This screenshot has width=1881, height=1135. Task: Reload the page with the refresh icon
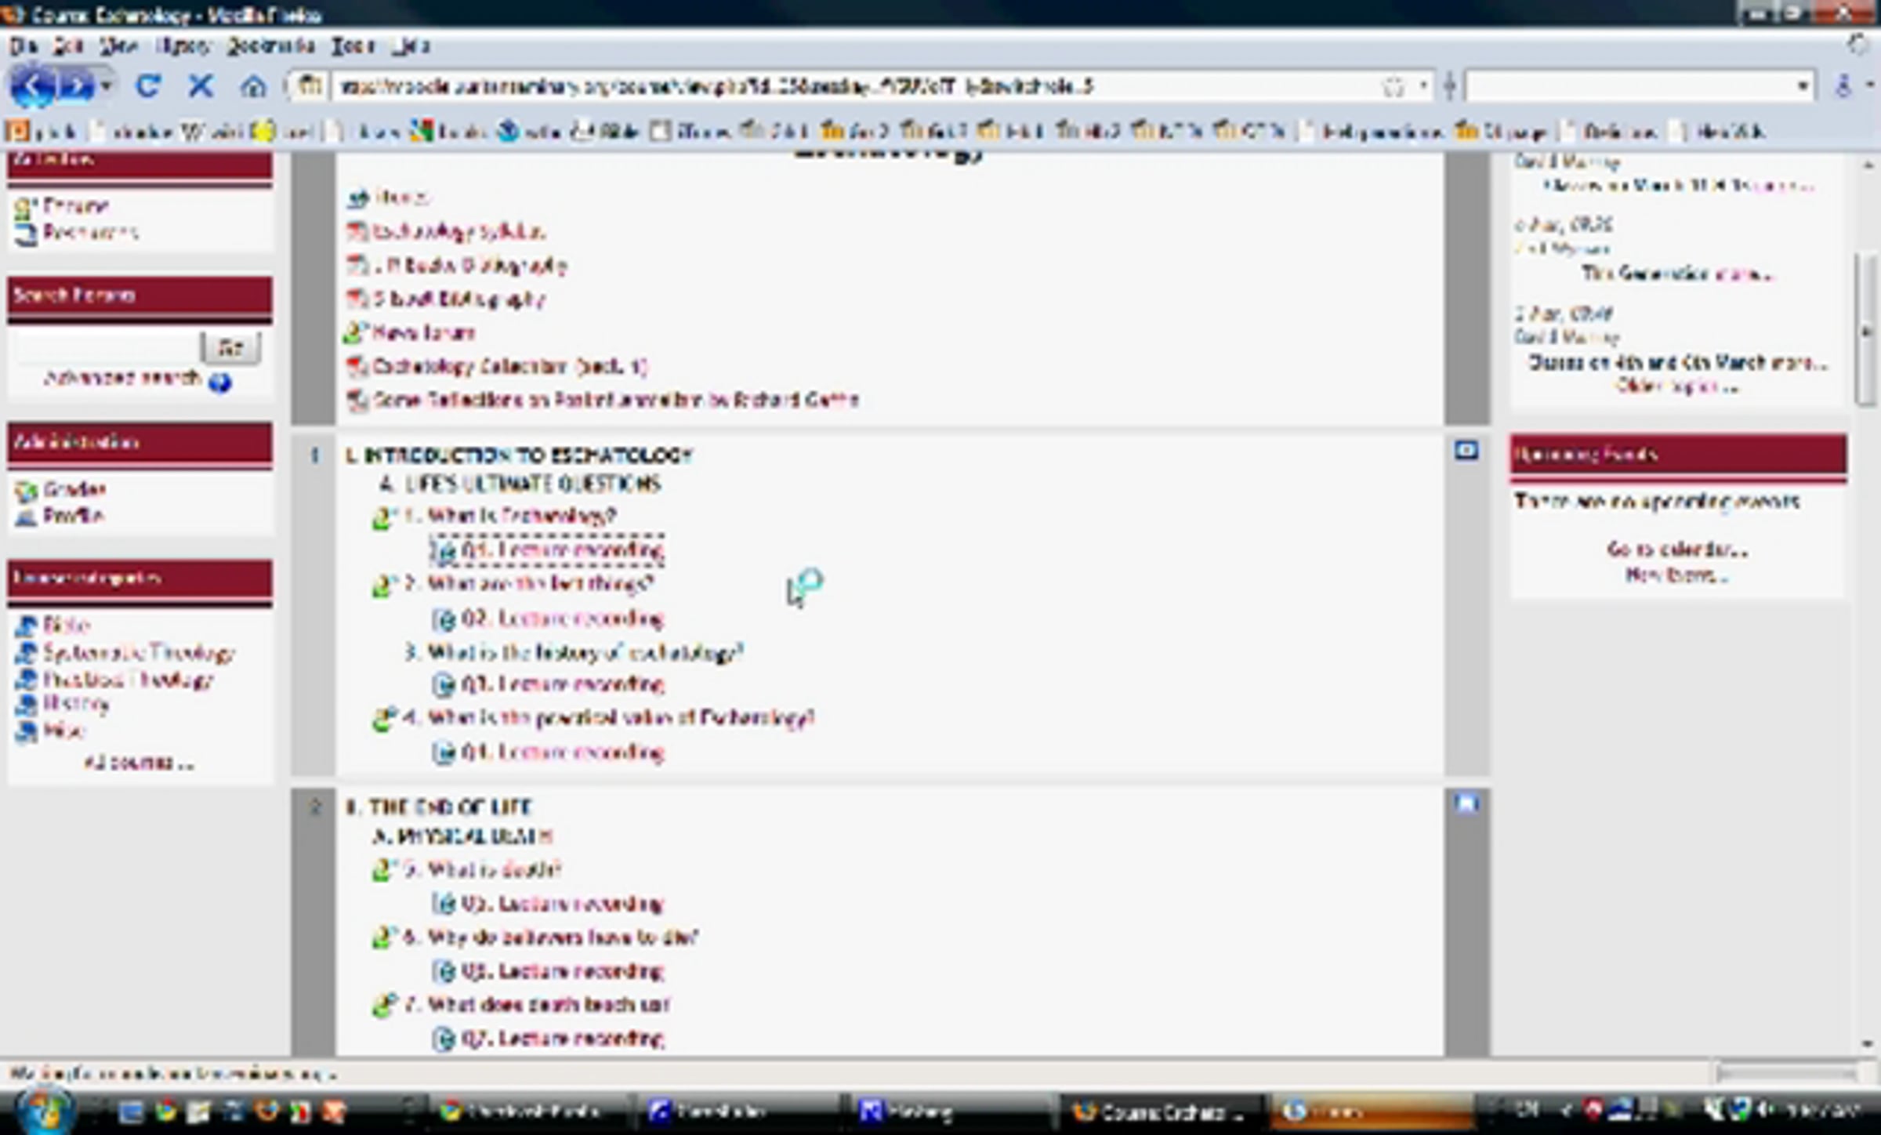[148, 86]
